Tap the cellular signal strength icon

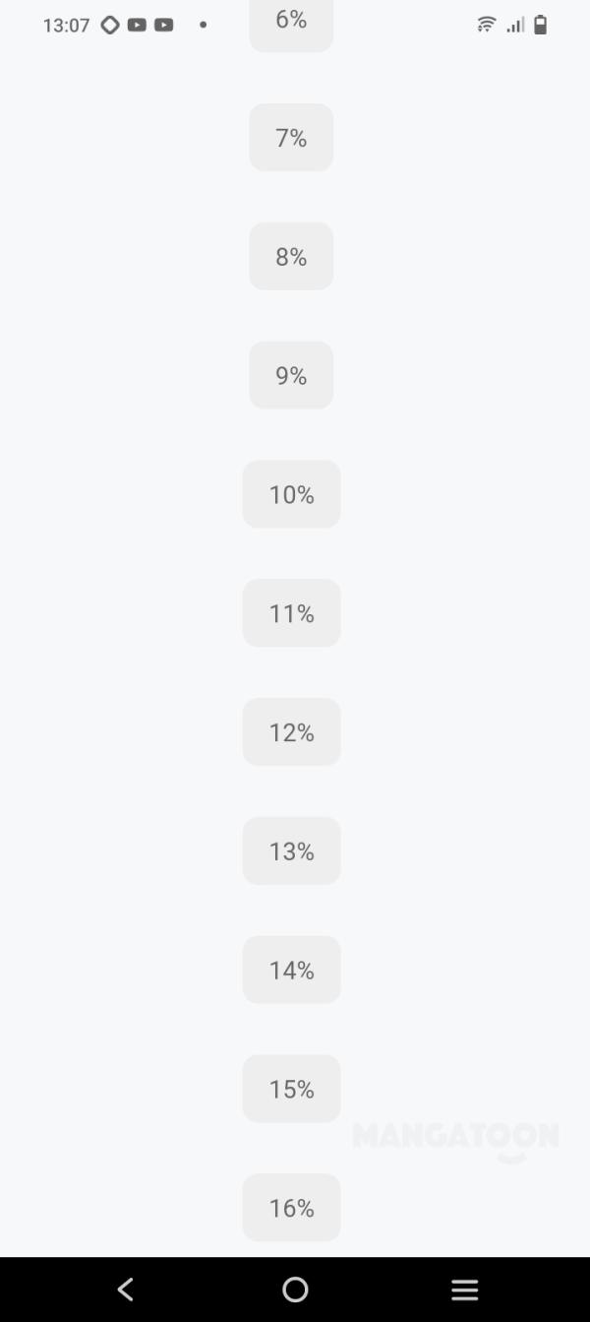[515, 25]
